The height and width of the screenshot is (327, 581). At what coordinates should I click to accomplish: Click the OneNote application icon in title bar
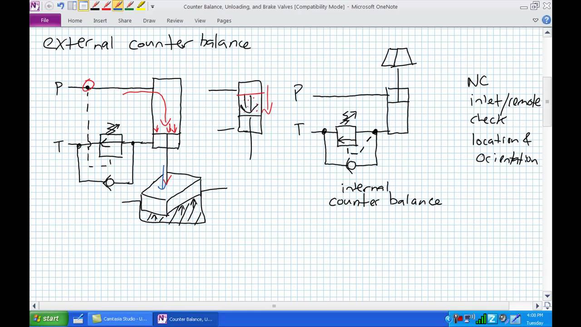coord(35,6)
